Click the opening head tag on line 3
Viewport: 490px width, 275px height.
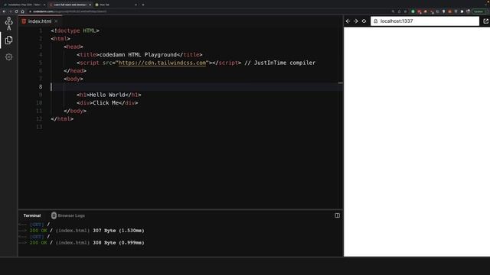click(73, 47)
